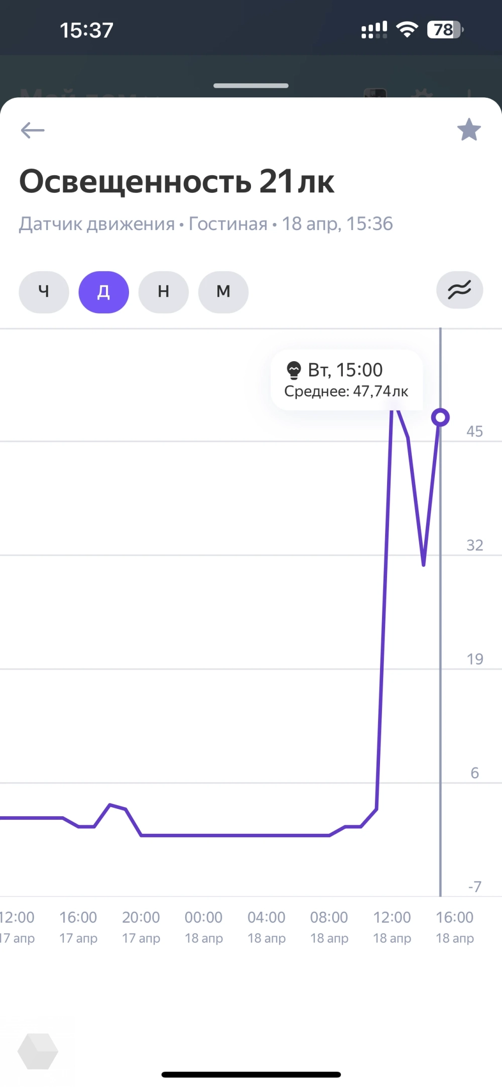The height and width of the screenshot is (1087, 502).
Task: Tap the 00:00 18 апр axis label
Action: [x=203, y=927]
